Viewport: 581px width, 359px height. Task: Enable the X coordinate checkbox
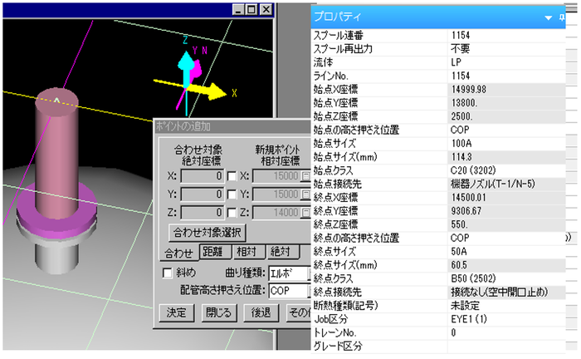point(232,176)
